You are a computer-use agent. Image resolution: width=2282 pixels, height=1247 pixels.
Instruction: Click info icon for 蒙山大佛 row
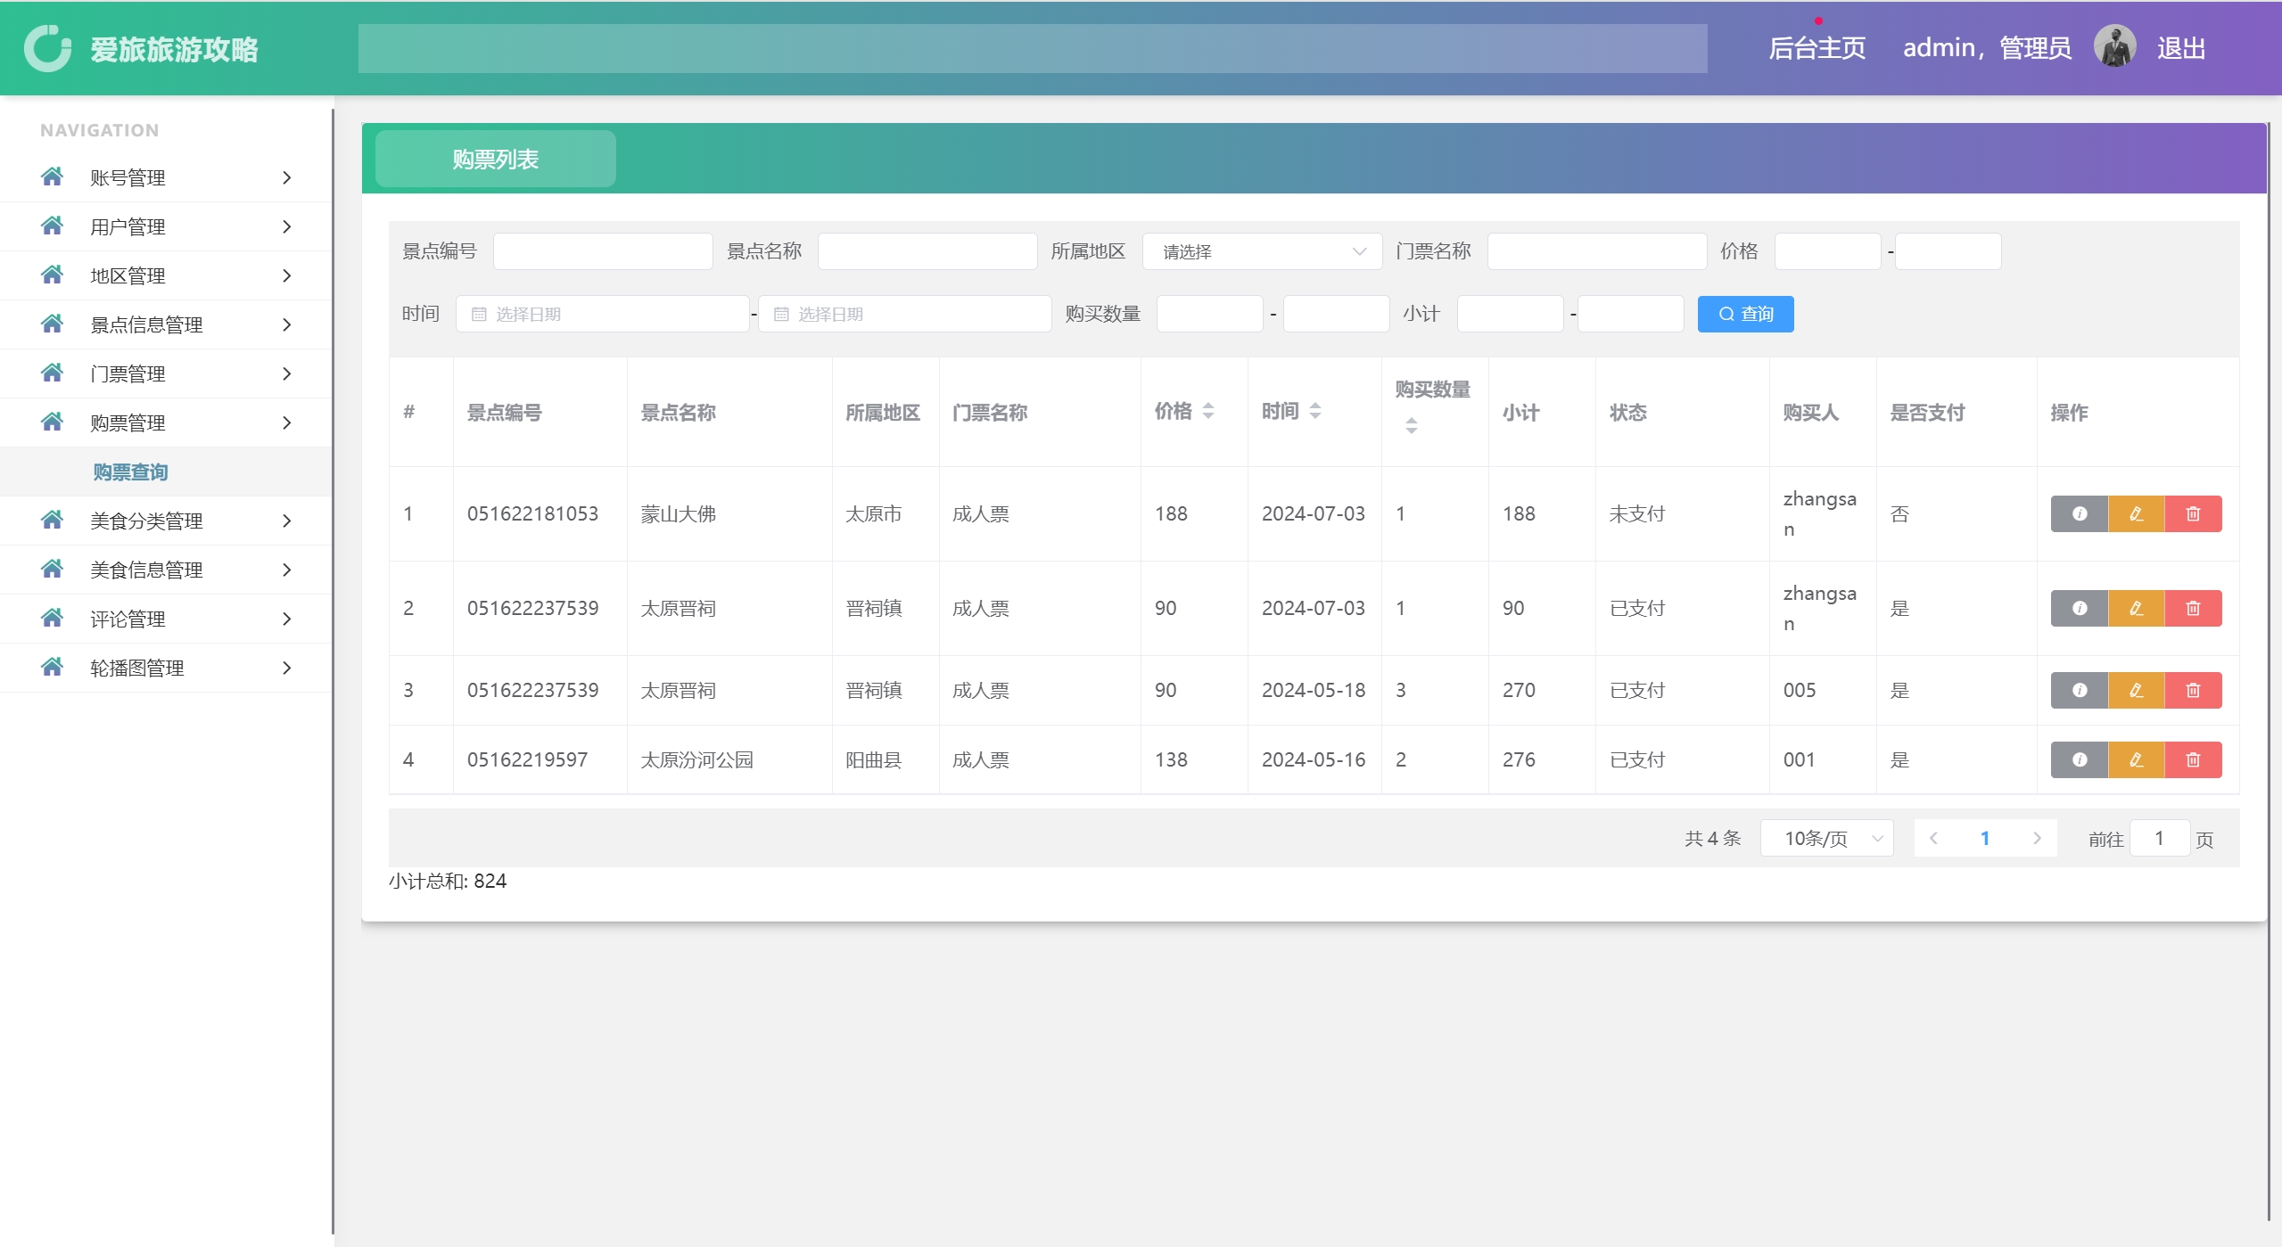coord(2079,514)
